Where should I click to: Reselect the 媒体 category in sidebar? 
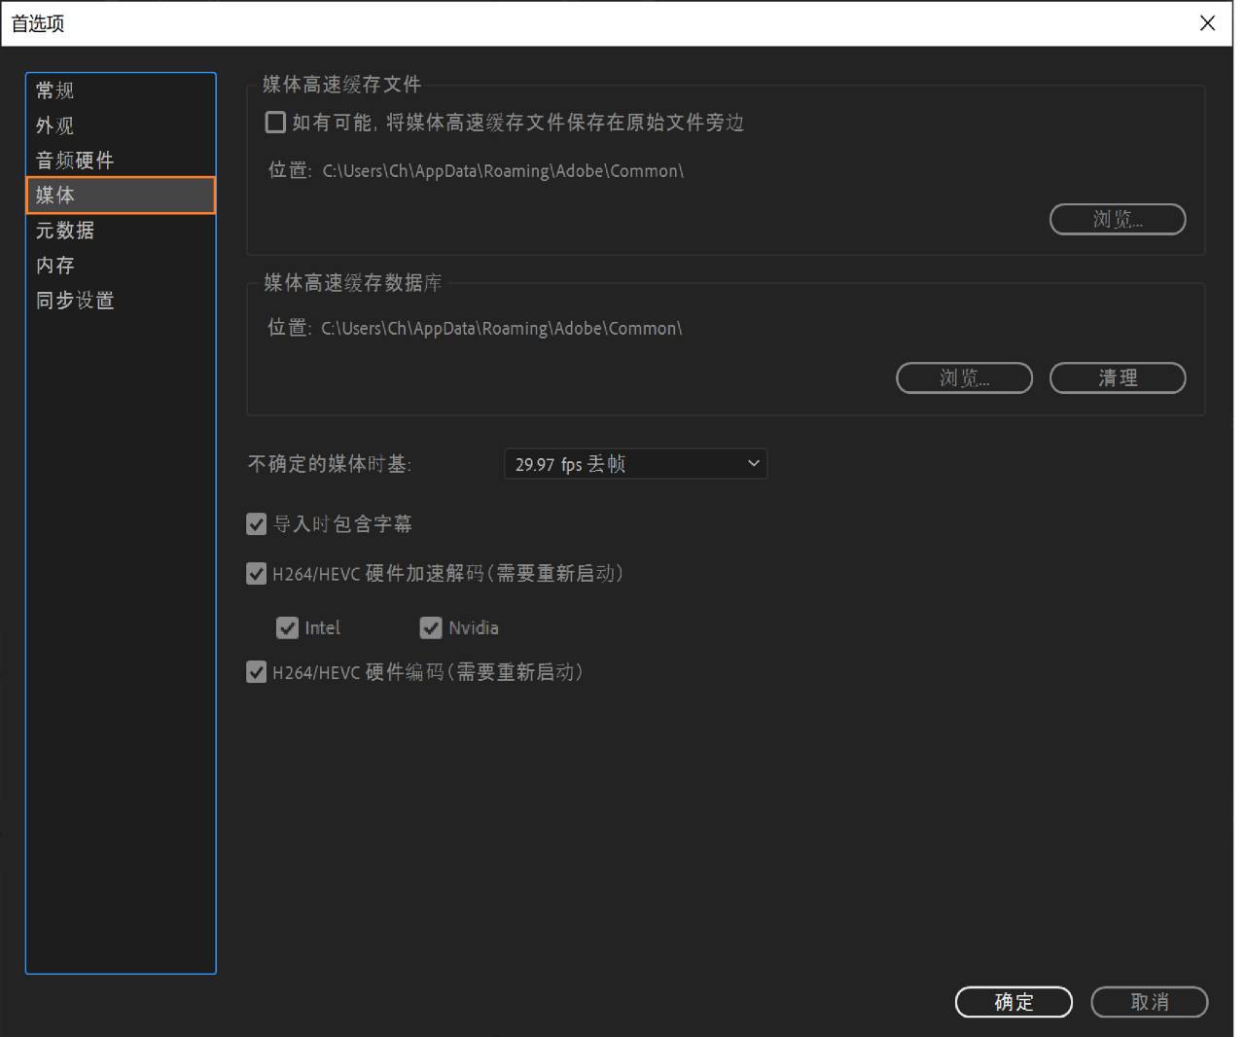(54, 195)
